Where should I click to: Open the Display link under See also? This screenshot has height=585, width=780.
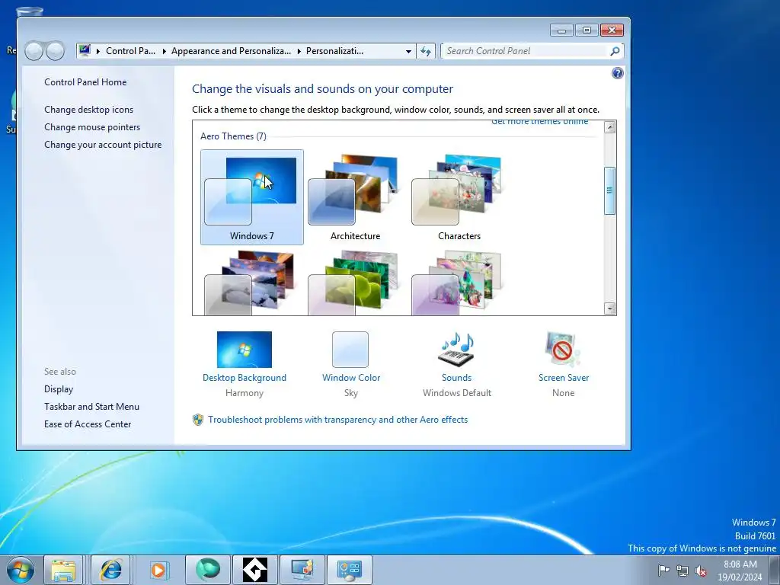[x=58, y=389]
